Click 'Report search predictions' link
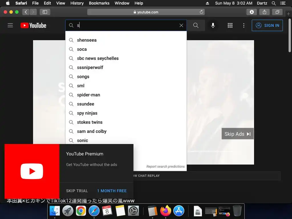 (165, 167)
